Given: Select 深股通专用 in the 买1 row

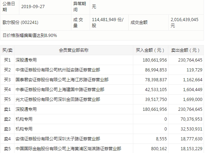Looking at the screenshot, I should (26, 60).
